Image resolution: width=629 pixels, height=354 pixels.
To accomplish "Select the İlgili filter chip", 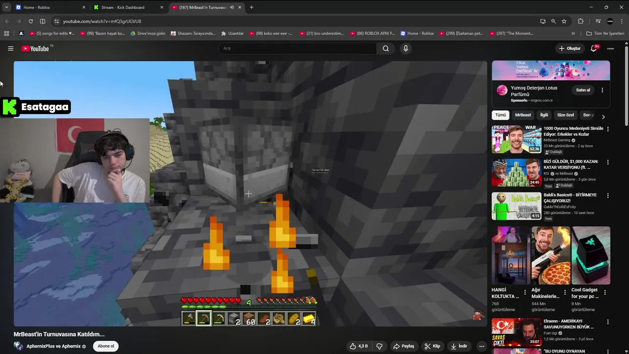I will pos(544,115).
